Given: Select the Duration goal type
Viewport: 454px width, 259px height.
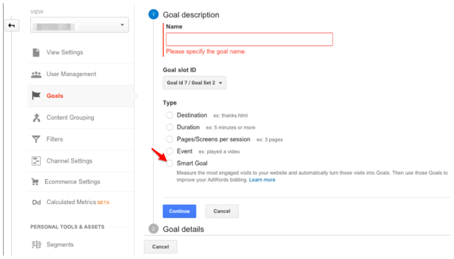Looking at the screenshot, I should point(170,127).
